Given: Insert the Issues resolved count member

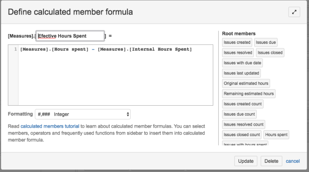Looking at the screenshot, I should 243,124.
